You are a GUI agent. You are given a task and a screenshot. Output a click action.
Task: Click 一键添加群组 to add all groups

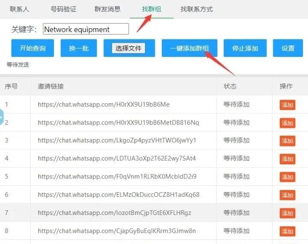pos(190,48)
